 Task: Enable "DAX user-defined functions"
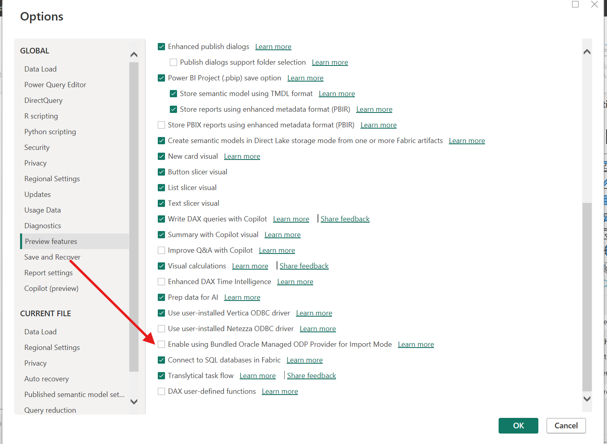point(161,391)
